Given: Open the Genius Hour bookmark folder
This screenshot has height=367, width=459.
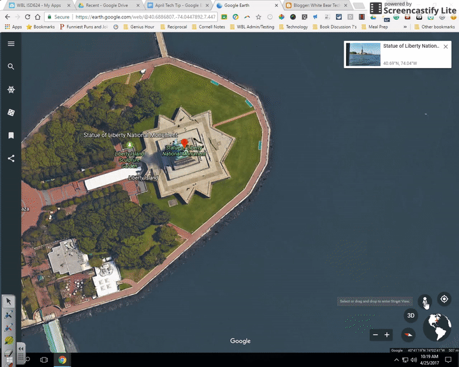Looking at the screenshot, I should point(139,27).
